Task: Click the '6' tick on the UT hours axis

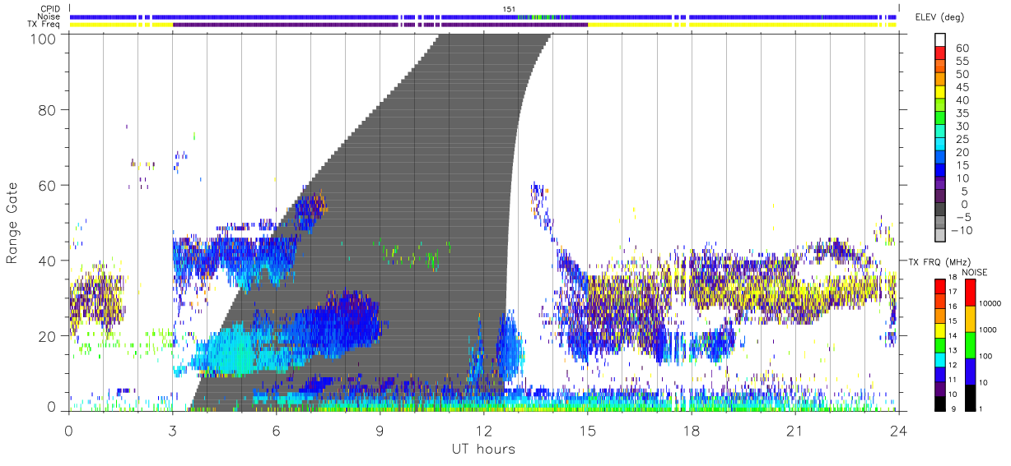Action: (x=276, y=430)
